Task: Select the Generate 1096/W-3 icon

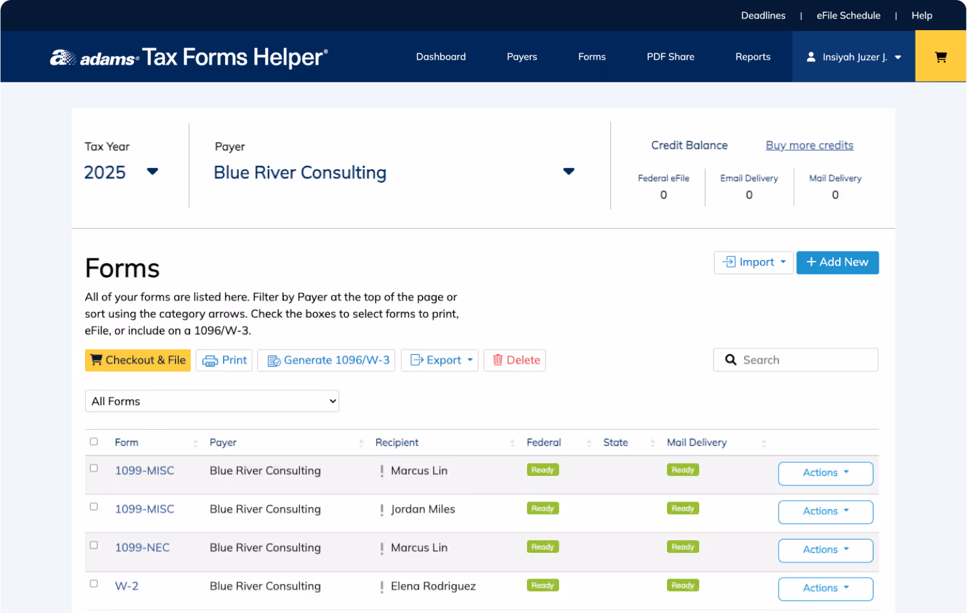Action: pos(274,360)
